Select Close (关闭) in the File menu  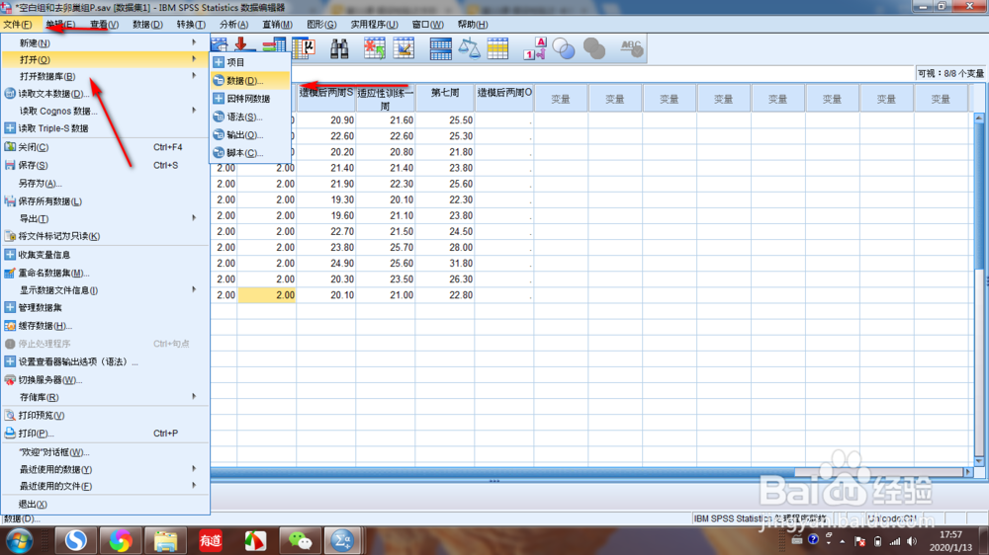tap(105, 147)
